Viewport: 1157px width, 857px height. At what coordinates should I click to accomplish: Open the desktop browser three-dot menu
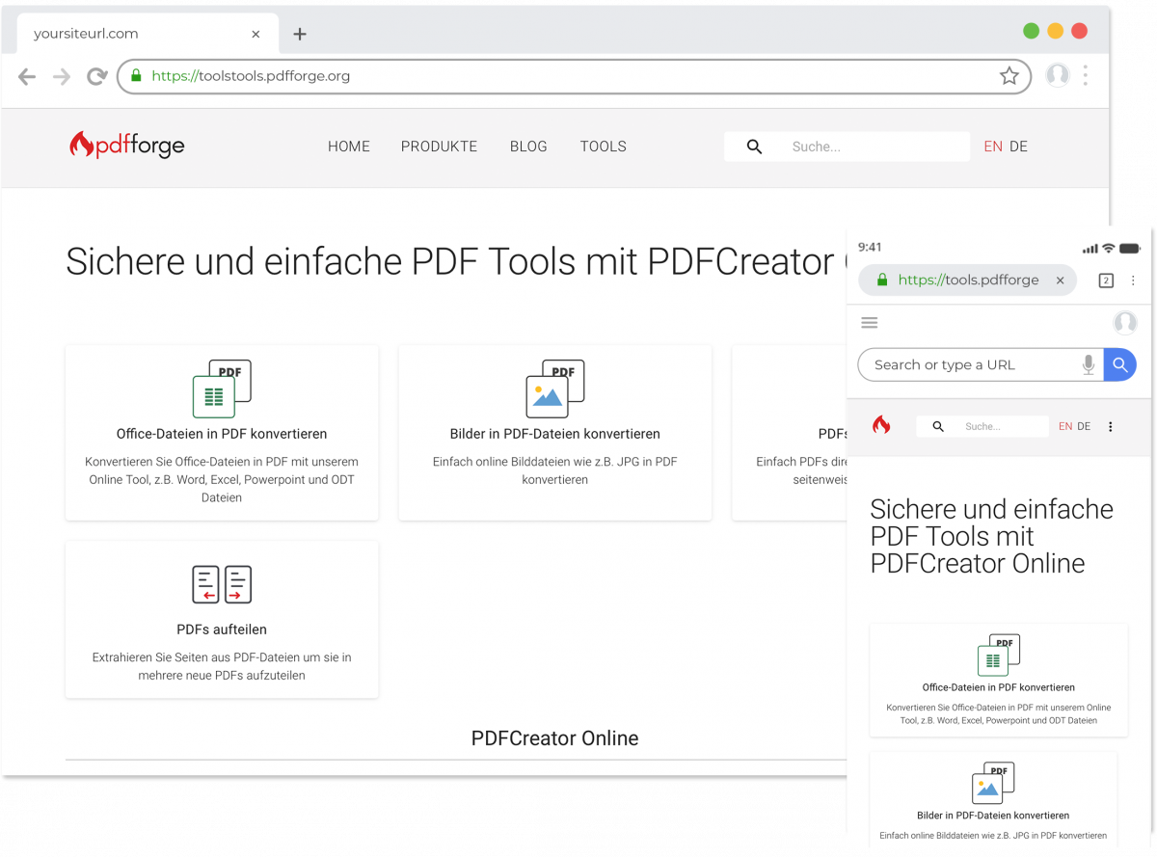[1086, 76]
